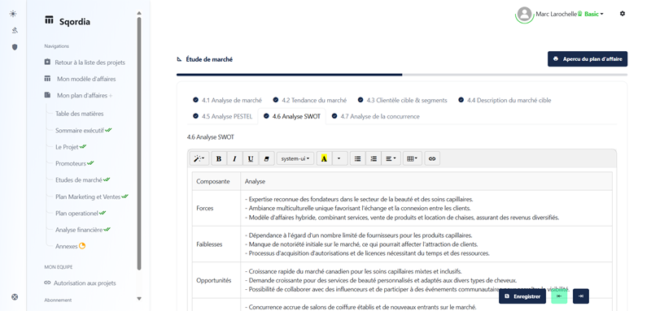Open the system-ui font family dropdown
Image resolution: width=651 pixels, height=311 pixels.
(295, 158)
